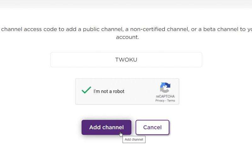Select the "I'm not a robot" label

point(109,91)
